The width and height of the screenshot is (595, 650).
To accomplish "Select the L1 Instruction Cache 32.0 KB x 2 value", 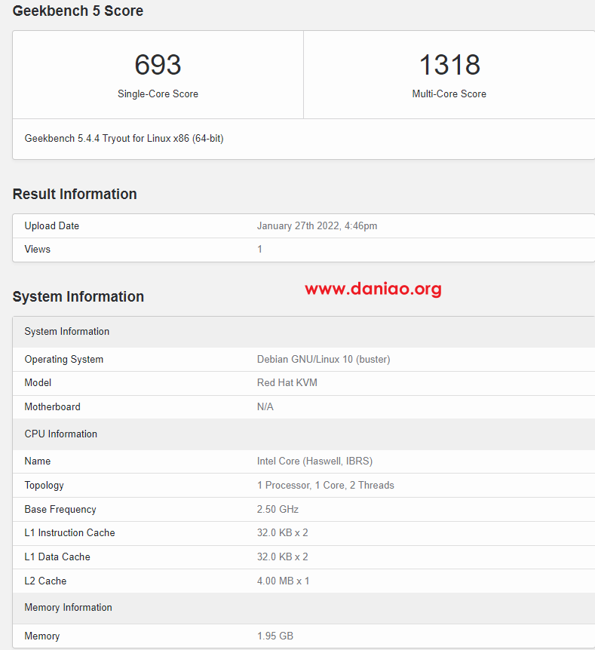I will click(282, 532).
